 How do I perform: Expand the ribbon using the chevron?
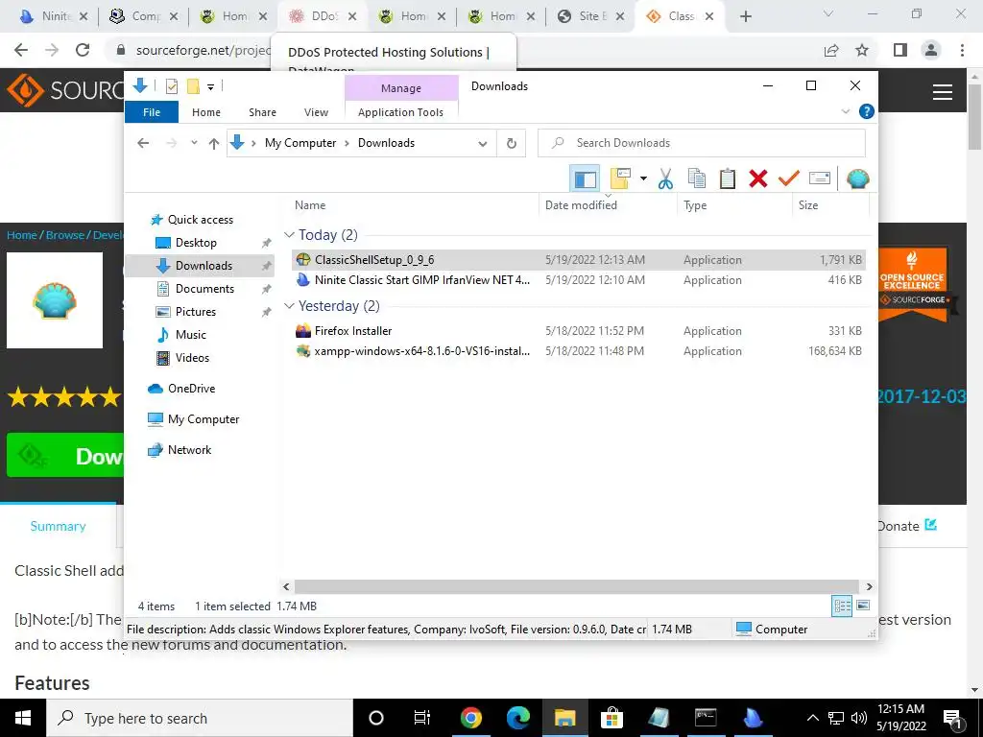[845, 111]
